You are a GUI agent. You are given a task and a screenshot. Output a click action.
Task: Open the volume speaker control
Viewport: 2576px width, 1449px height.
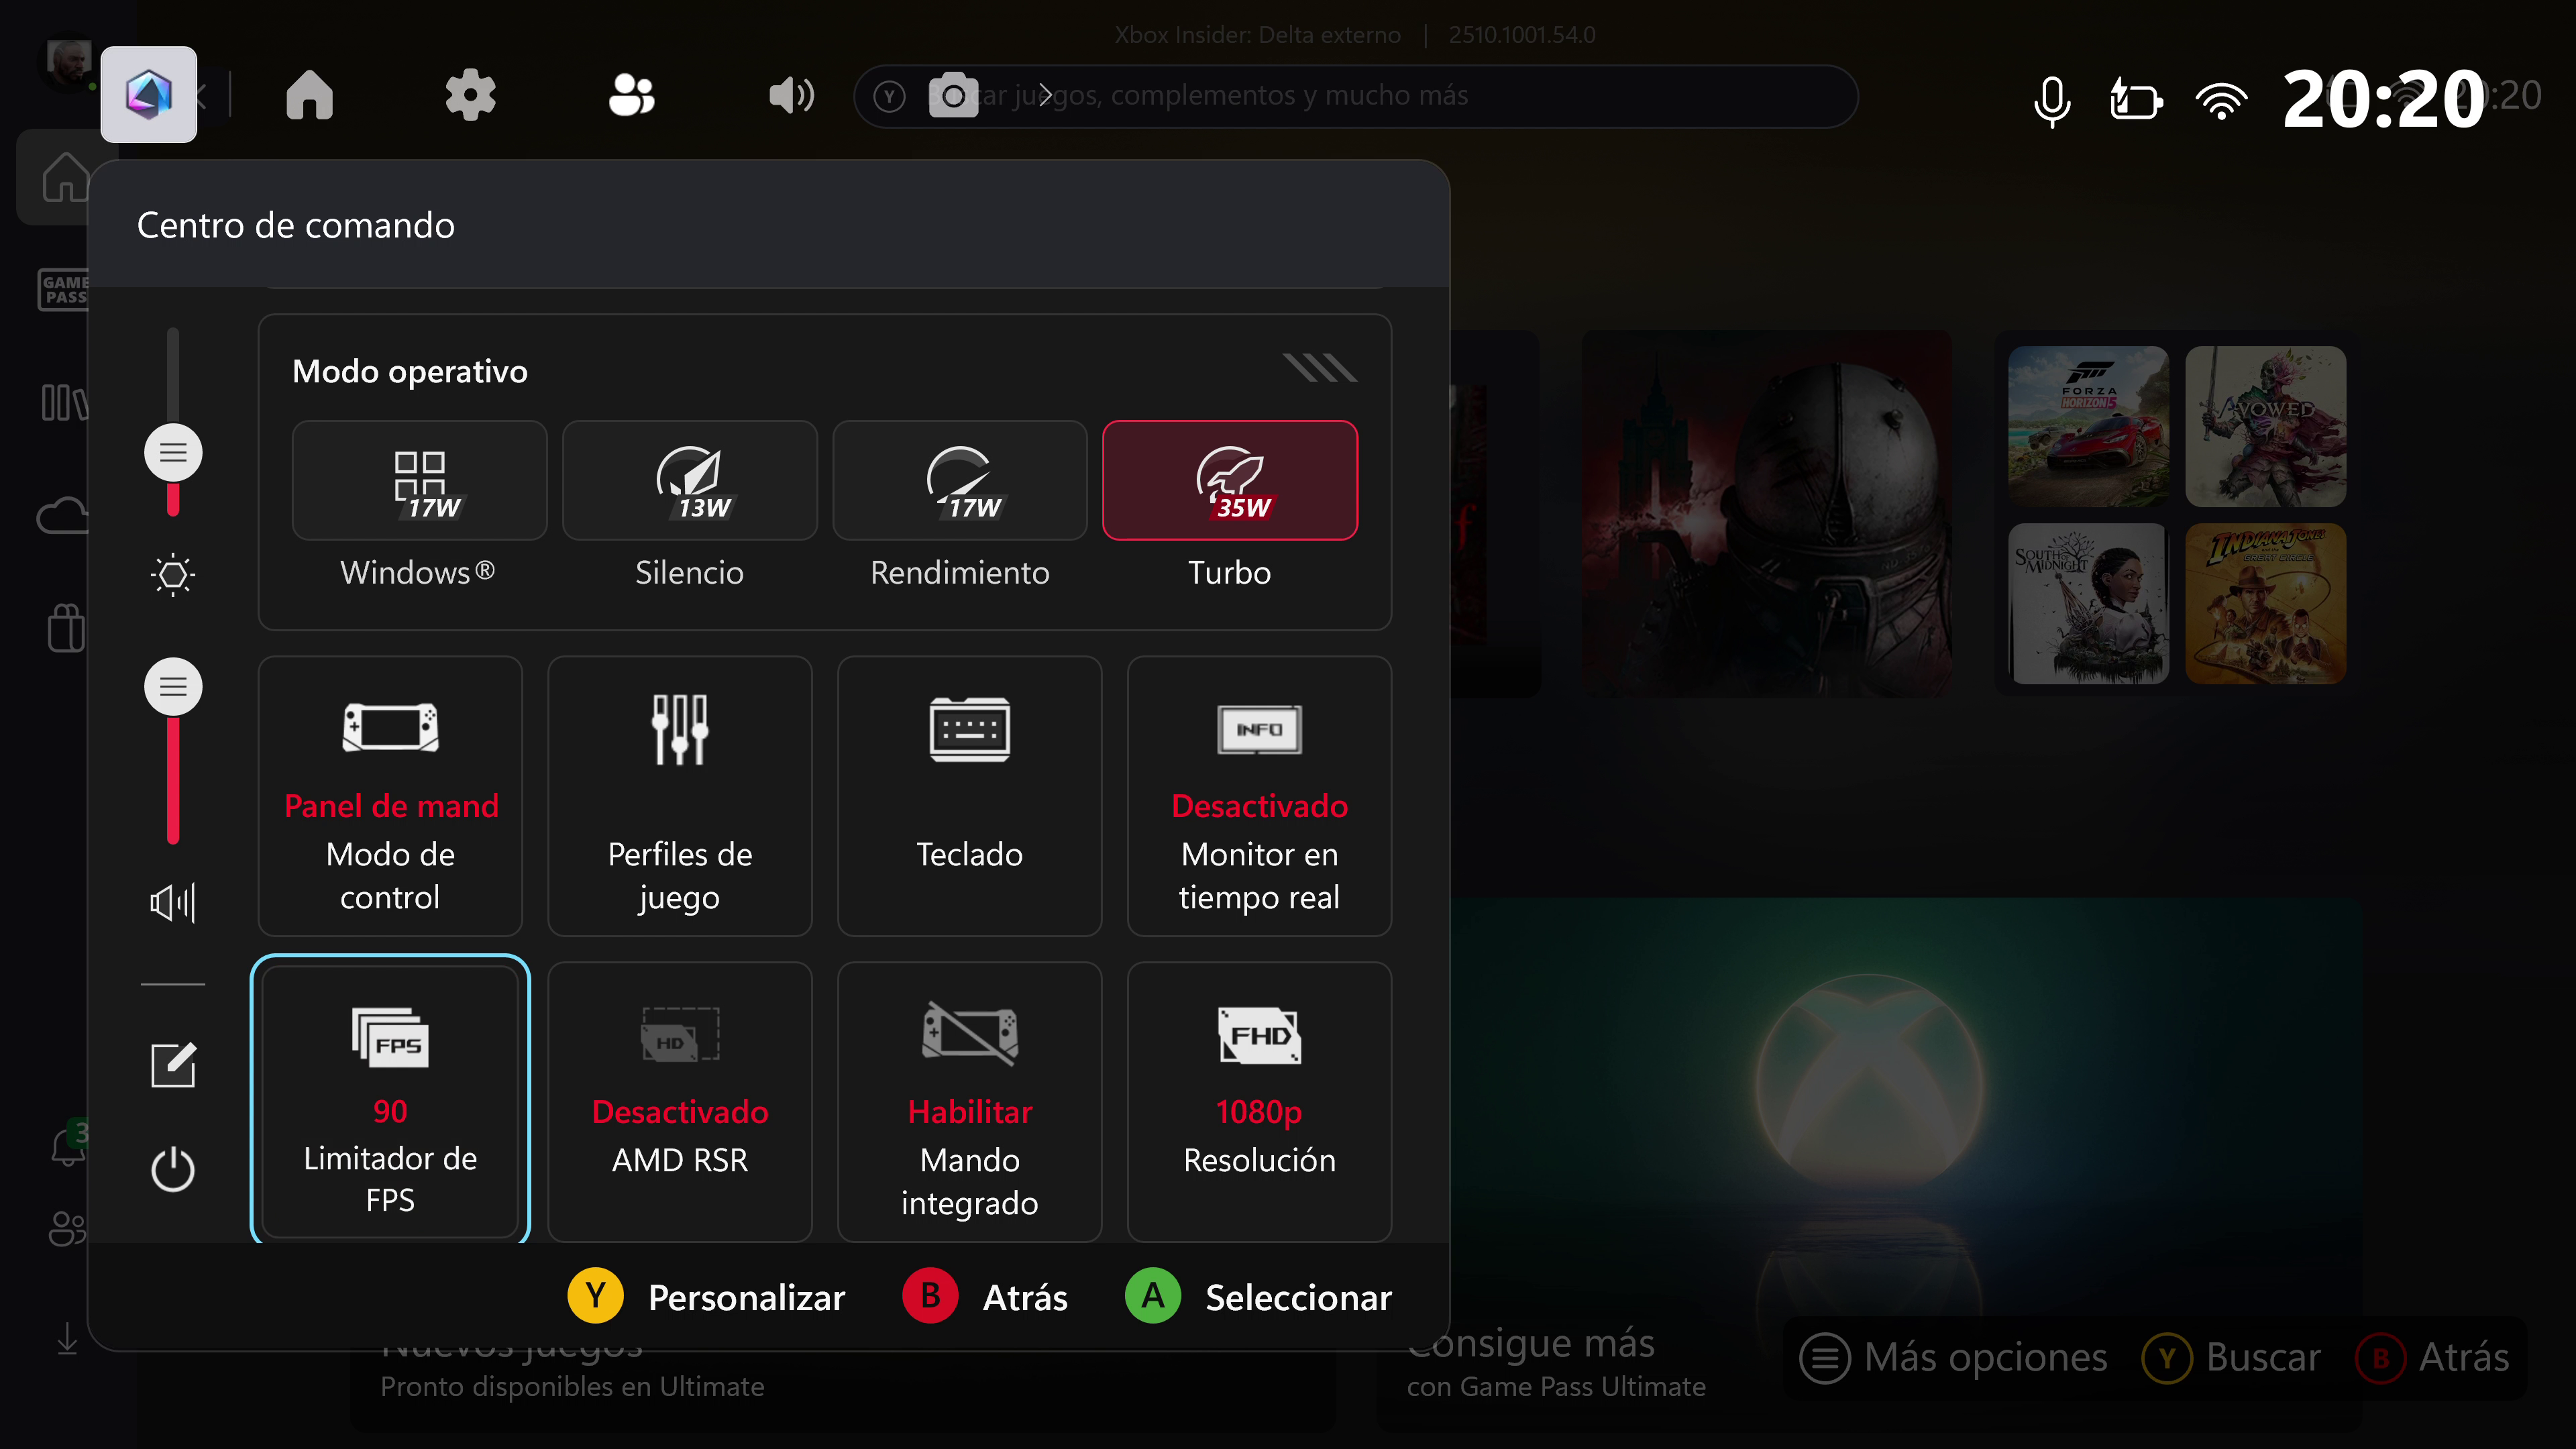coord(791,95)
